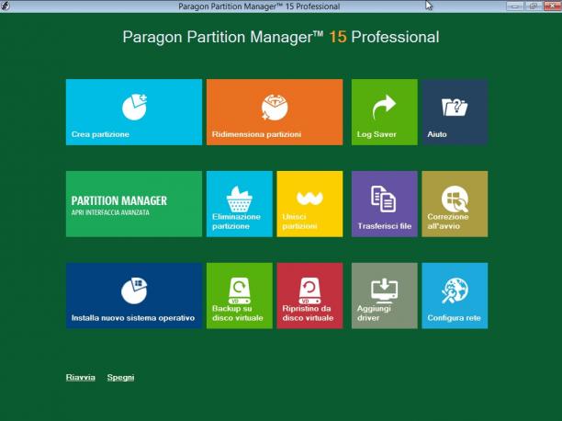
Task: Open the Configura rete tile
Action: [x=455, y=296]
